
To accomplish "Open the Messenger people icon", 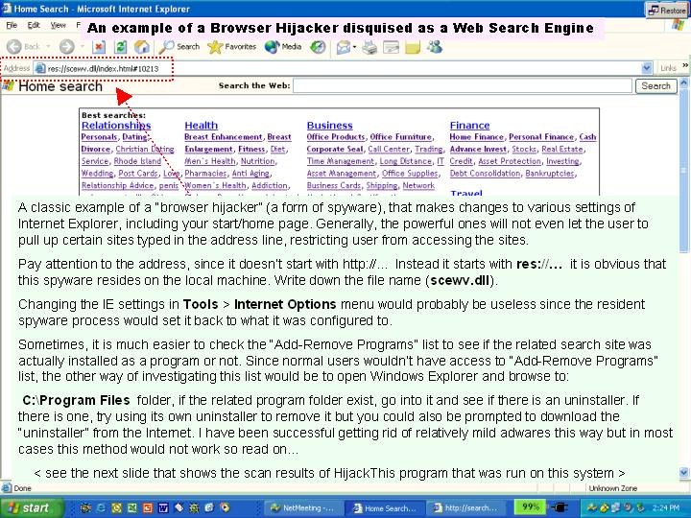I will click(434, 47).
